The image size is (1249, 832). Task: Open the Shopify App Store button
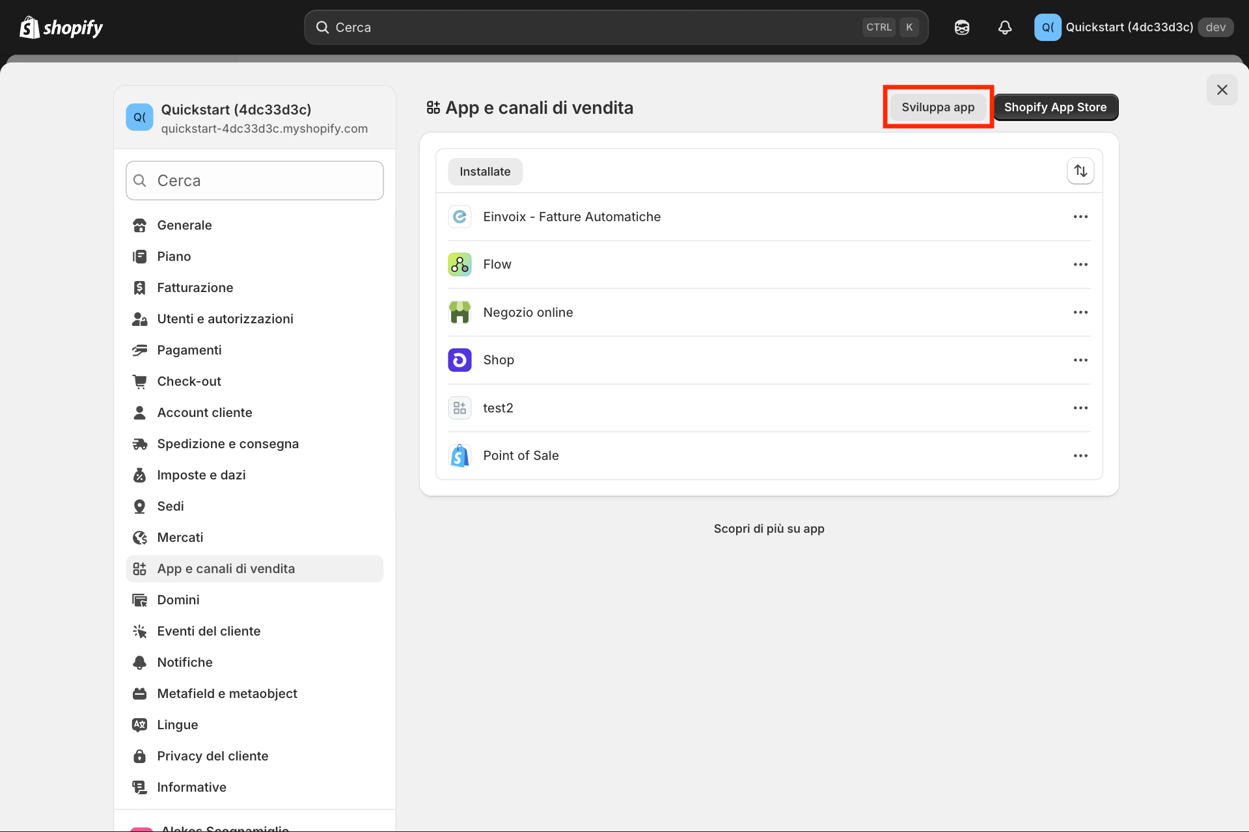[1055, 107]
